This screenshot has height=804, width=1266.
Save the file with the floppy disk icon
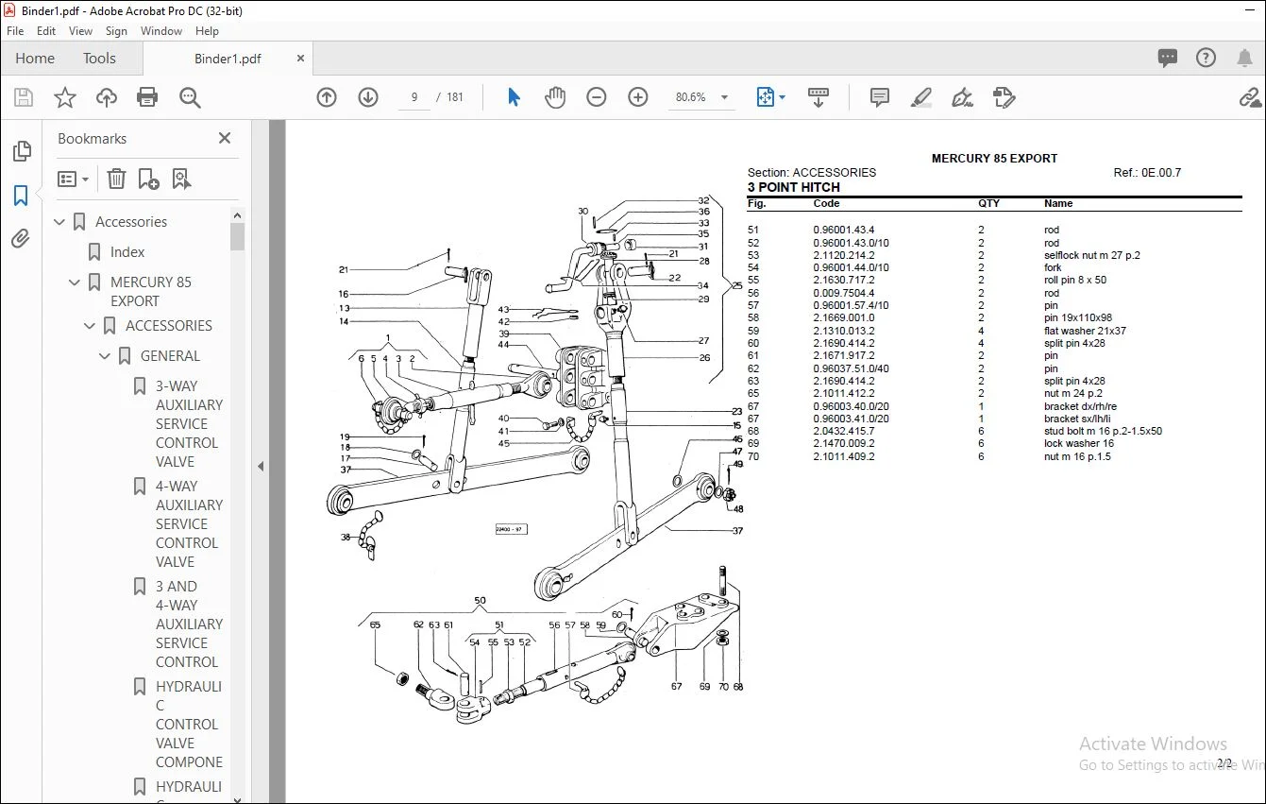[x=24, y=97]
